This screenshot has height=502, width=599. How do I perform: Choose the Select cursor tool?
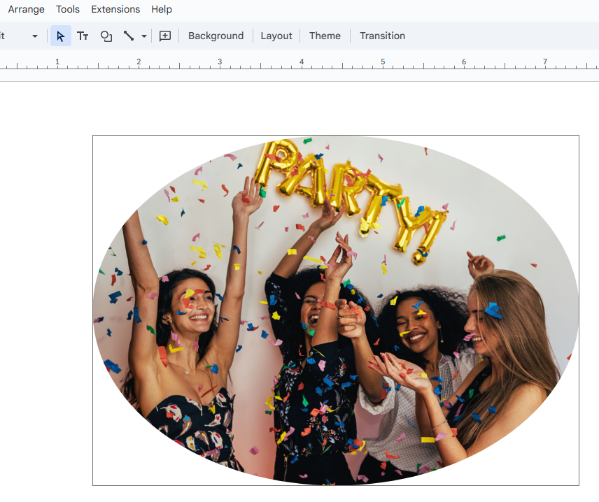[x=61, y=36]
